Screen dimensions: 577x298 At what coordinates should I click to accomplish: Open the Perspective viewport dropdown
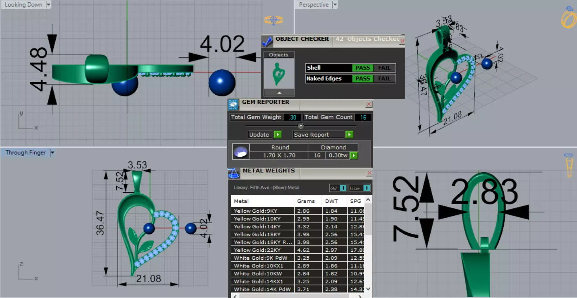pos(335,5)
